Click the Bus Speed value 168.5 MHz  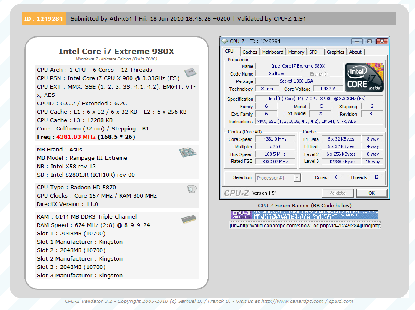(x=275, y=154)
